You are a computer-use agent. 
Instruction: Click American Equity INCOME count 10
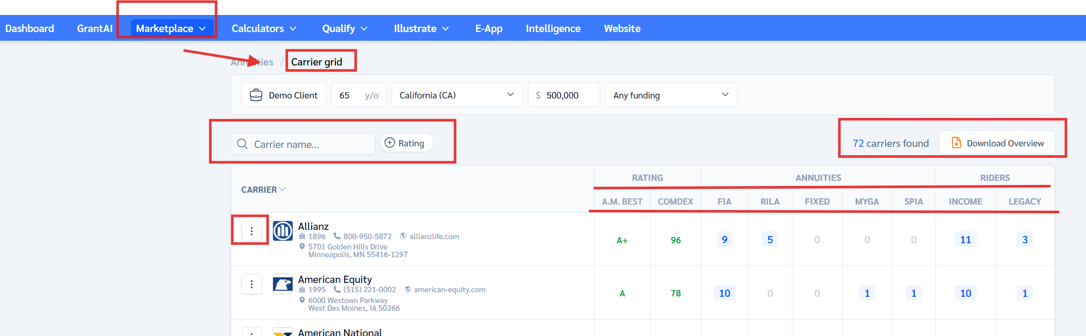pos(965,293)
